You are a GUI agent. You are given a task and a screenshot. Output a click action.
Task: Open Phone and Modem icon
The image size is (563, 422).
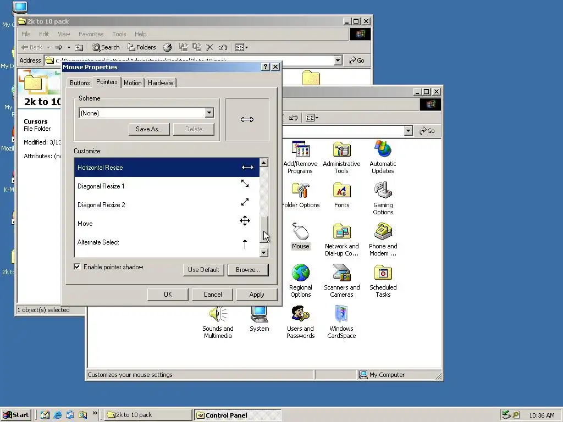(x=383, y=240)
